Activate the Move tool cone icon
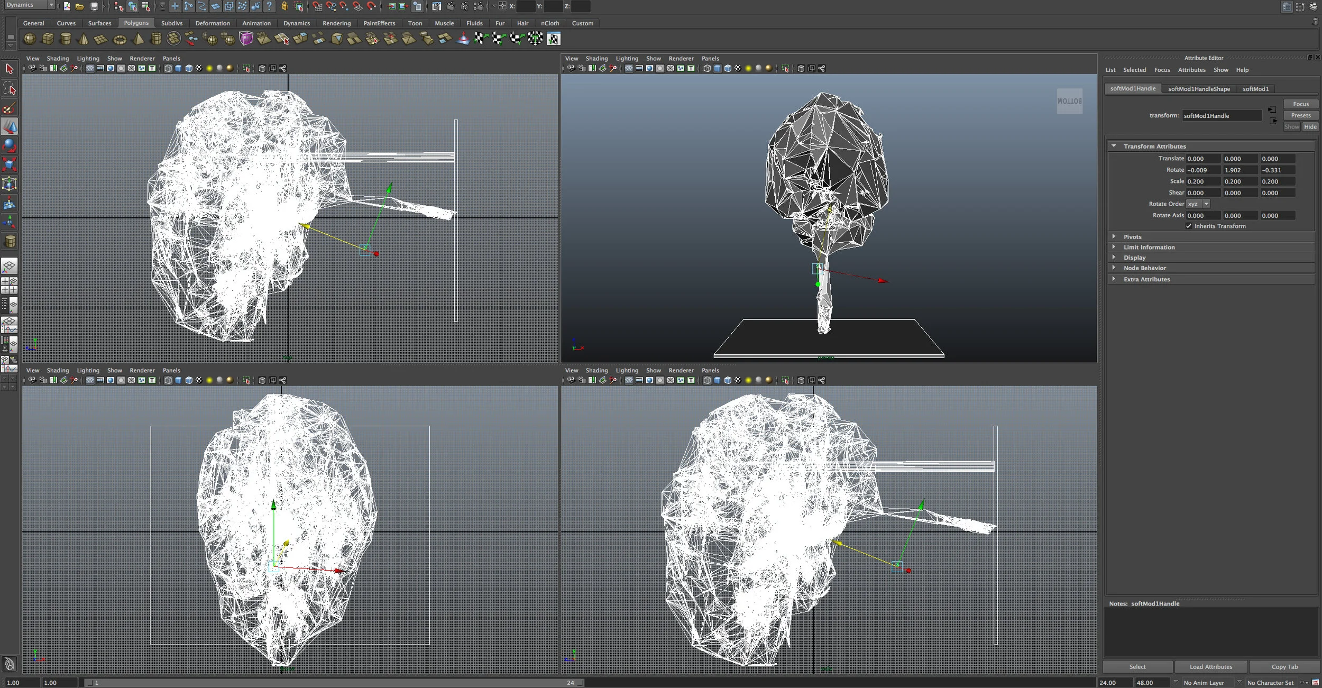The height and width of the screenshot is (688, 1322). (10, 127)
